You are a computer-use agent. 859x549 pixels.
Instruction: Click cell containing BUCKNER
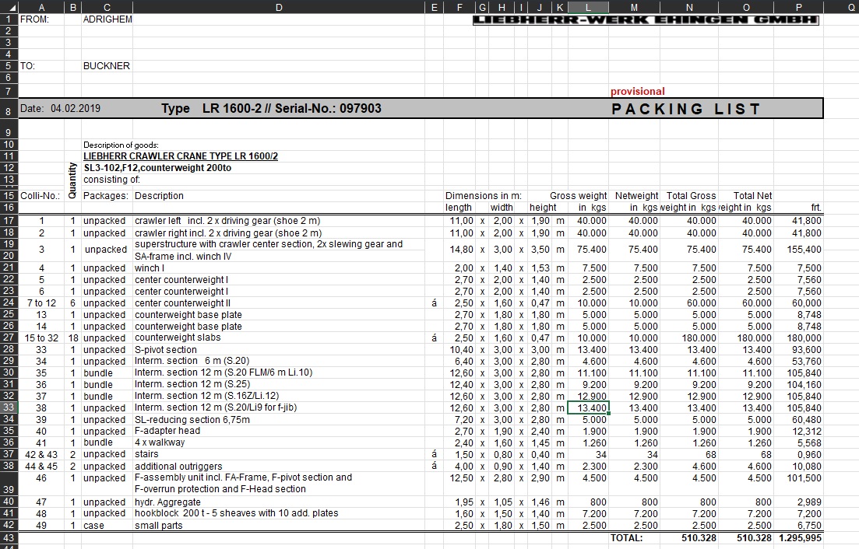click(107, 65)
